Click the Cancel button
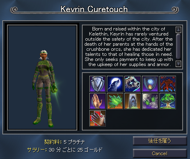 pos(160,153)
